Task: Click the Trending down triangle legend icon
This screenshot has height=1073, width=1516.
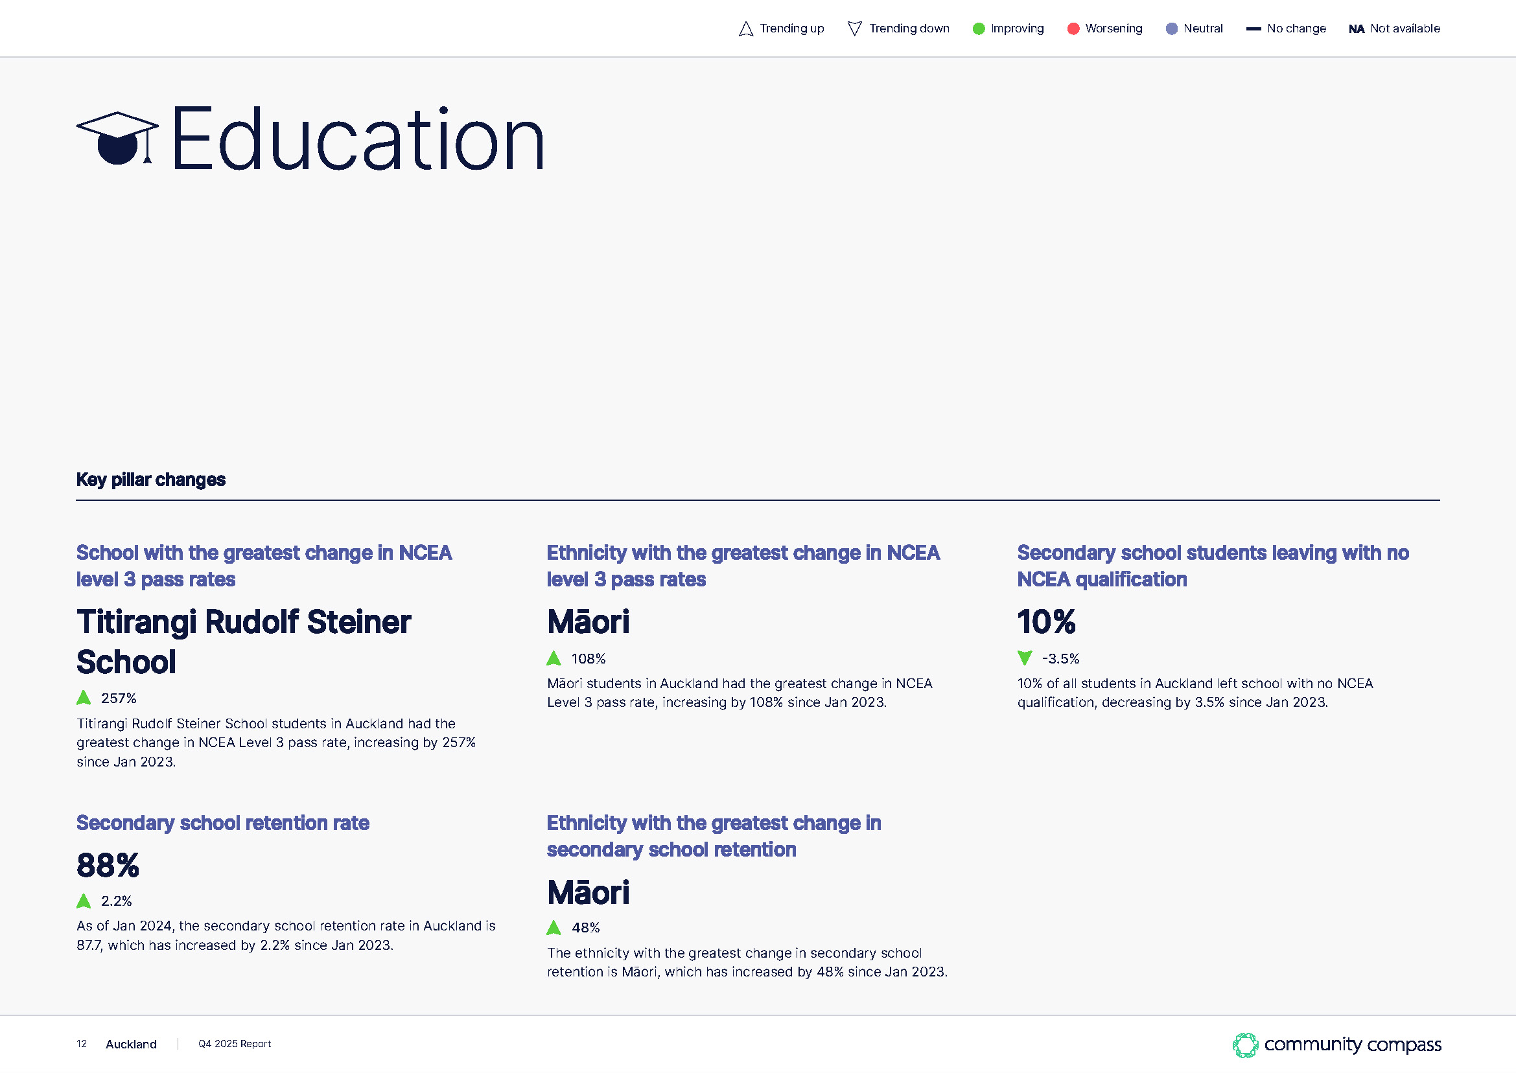Action: coord(854,29)
